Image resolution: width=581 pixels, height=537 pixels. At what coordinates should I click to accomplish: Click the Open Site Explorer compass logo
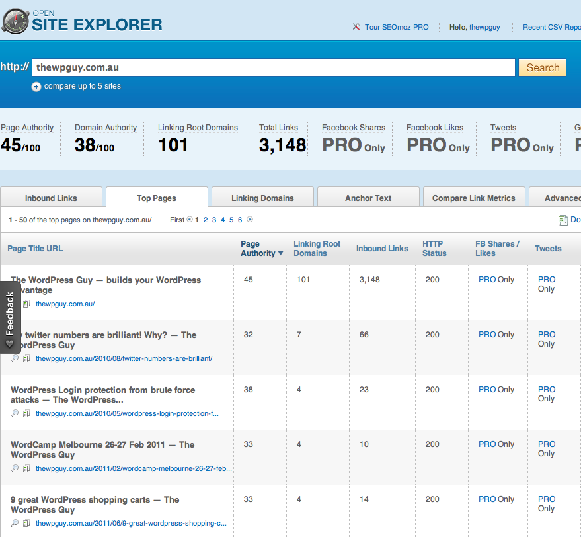15,22
